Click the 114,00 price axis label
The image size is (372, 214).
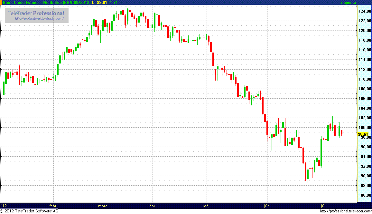(365, 60)
